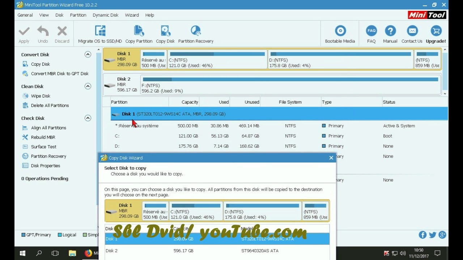Open File Explorer from taskbar
This screenshot has height=260, width=463.
point(72,253)
